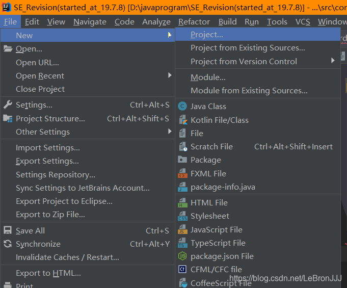The height and width of the screenshot is (288, 347).
Task: Click the Ctrl+Alt+Shift+S shortcut text
Action: 138,119
